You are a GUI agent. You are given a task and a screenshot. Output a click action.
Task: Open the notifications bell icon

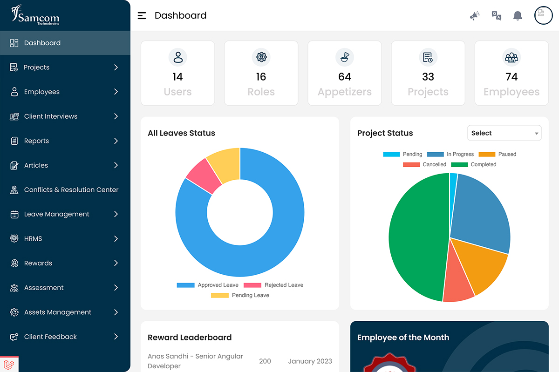[x=518, y=16]
